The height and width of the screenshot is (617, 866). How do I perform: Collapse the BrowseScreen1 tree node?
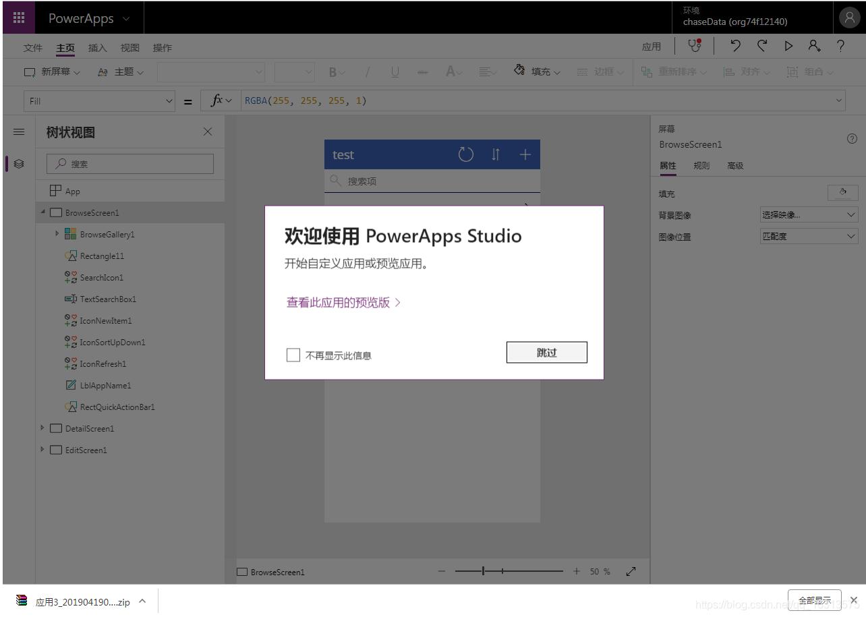tap(42, 212)
